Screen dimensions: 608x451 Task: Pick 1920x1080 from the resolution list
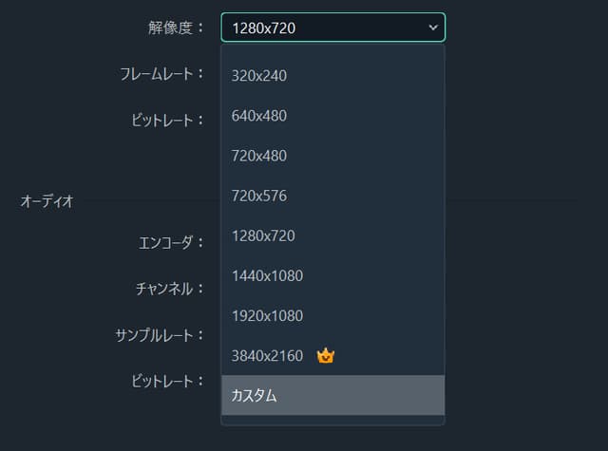(x=333, y=316)
